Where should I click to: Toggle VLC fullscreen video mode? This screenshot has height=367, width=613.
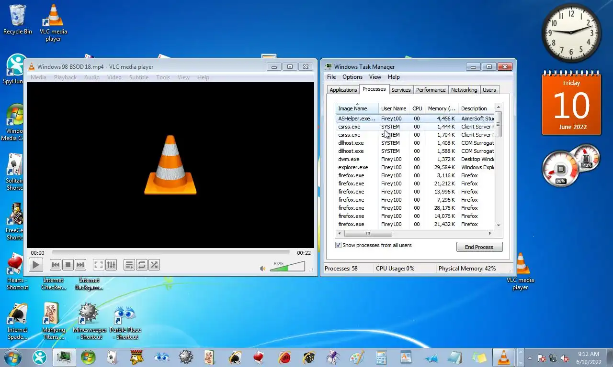(x=99, y=265)
